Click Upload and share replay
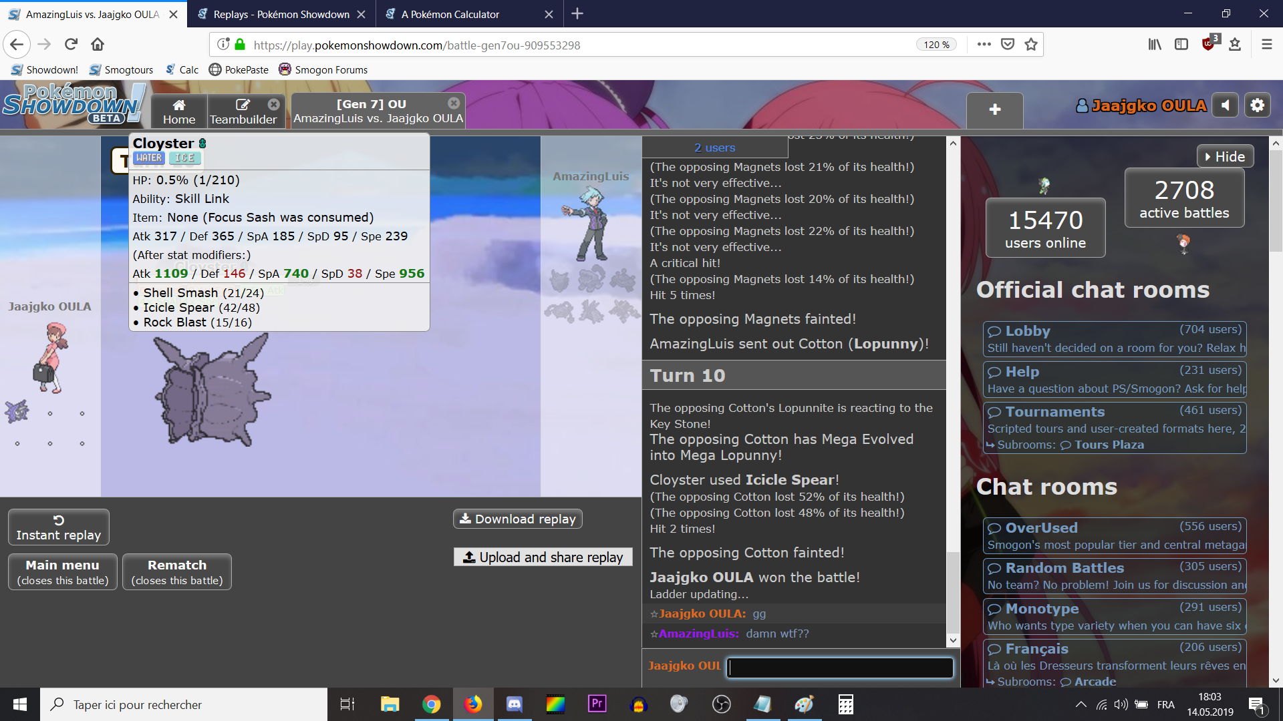The height and width of the screenshot is (721, 1283). point(543,557)
